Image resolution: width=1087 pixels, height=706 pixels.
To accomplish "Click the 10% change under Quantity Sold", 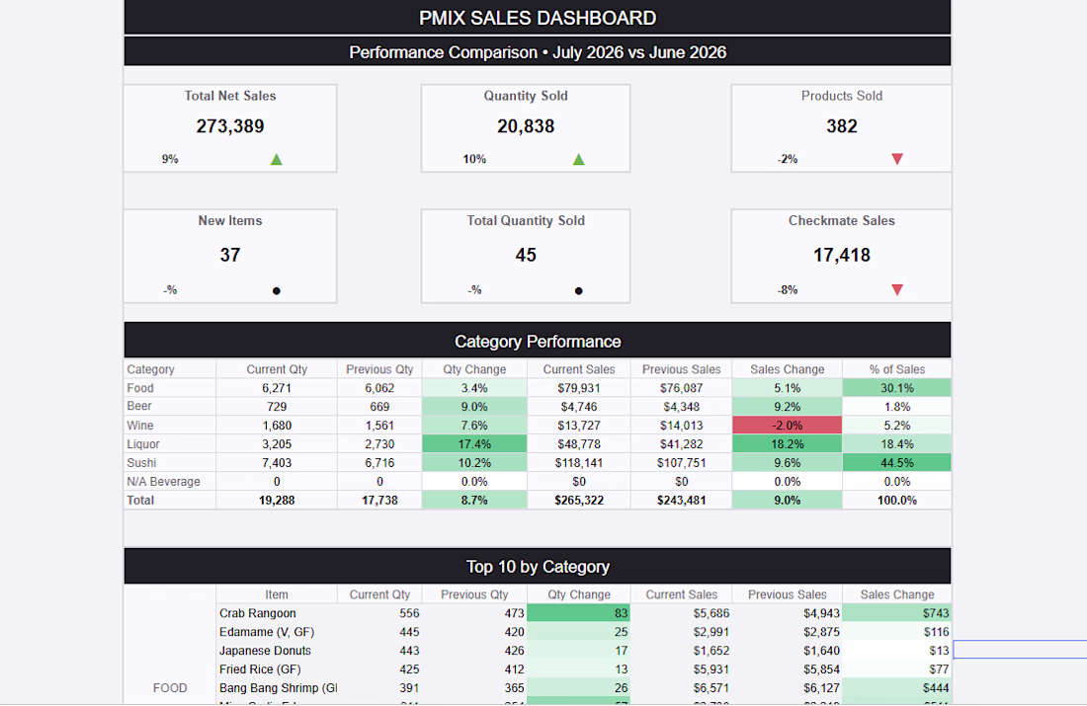I will coord(474,159).
